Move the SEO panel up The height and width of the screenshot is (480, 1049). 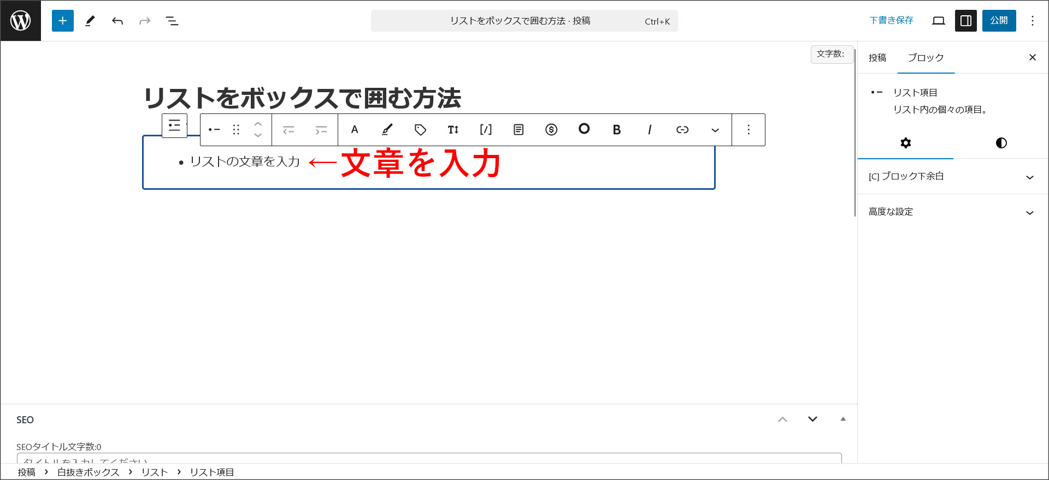point(782,419)
